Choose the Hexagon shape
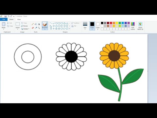The height and width of the screenshot is (118, 157). click(59, 26)
